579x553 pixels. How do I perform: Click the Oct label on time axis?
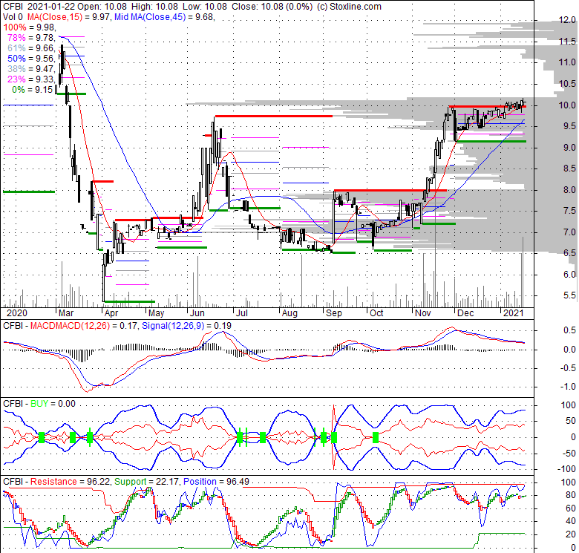pyautogui.click(x=376, y=313)
